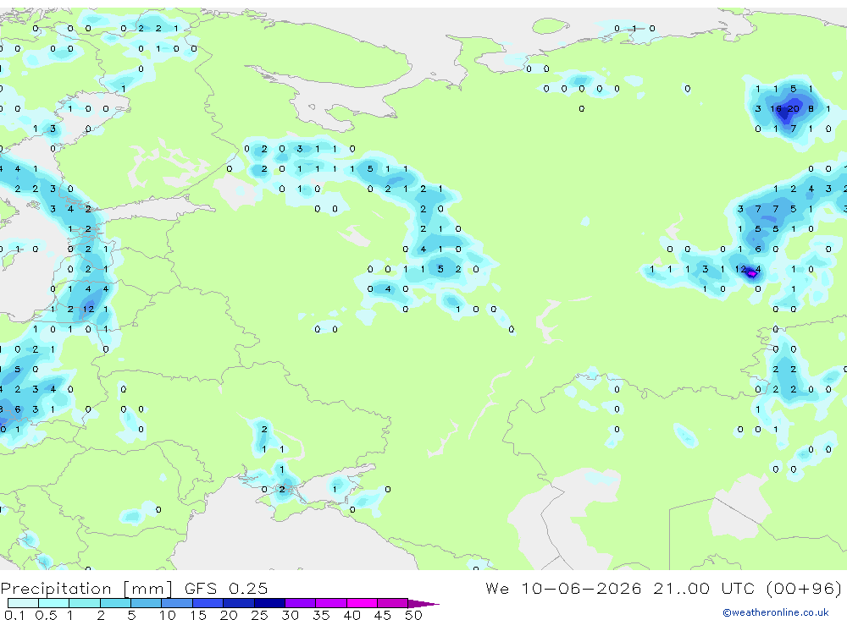Viewport: 847px width, 620px height.
Task: Select legend swatch between 10 and 15
Action: [x=177, y=603]
